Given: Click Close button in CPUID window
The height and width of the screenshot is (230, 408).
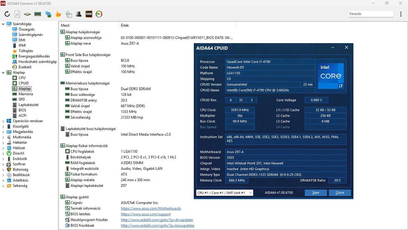Looking at the screenshot, I should coord(340,193).
